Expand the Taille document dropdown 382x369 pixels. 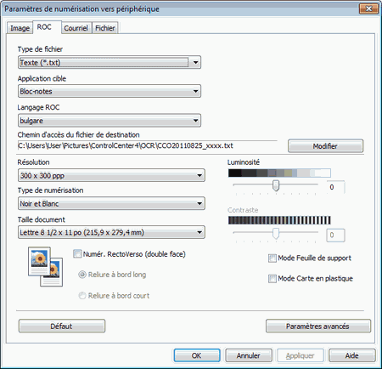point(111,232)
